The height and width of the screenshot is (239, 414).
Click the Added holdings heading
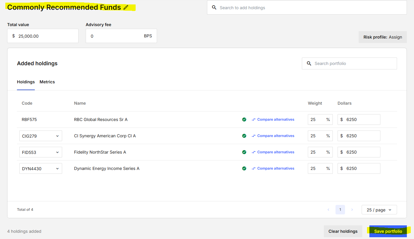coord(37,63)
